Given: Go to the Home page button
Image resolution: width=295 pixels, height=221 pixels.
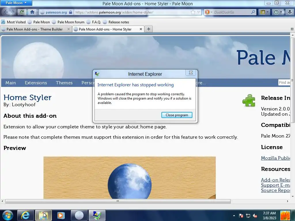Looking at the screenshot, I should pyautogui.click(x=32, y=12).
